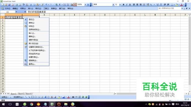Toggle the highlighted Drawing toolbar button
Viewport: 191px width, 107px height.
tap(75, 5)
